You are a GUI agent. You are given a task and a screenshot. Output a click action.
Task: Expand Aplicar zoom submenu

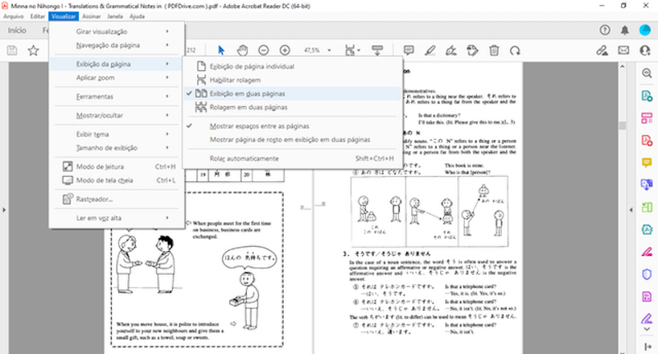(x=116, y=77)
